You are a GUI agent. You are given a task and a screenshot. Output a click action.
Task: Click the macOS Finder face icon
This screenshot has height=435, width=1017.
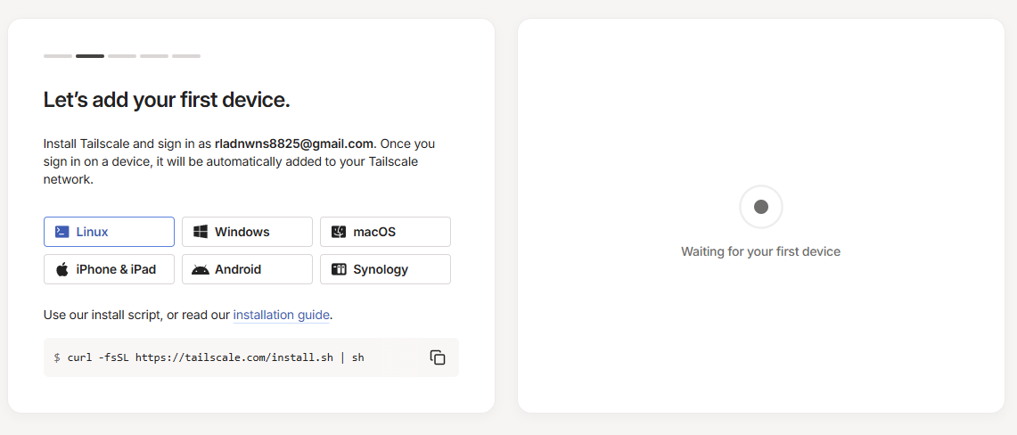tap(339, 232)
